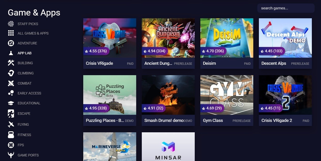Select the Climbing category icon
The height and width of the screenshot is (161, 321).
click(11, 73)
